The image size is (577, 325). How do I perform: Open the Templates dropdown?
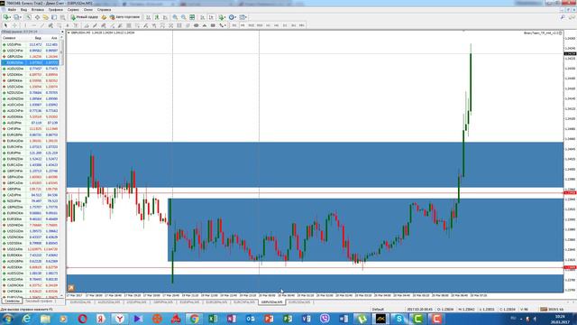[x=243, y=17]
